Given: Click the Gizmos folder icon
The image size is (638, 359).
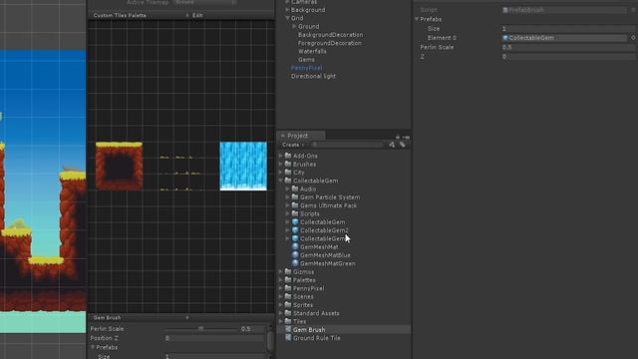Looking at the screenshot, I should click(288, 271).
